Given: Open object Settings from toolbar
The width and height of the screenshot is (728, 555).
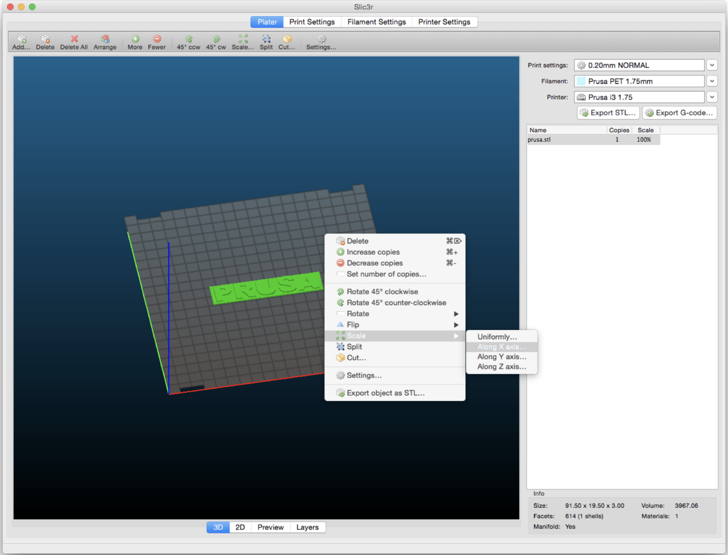Looking at the screenshot, I should click(321, 42).
